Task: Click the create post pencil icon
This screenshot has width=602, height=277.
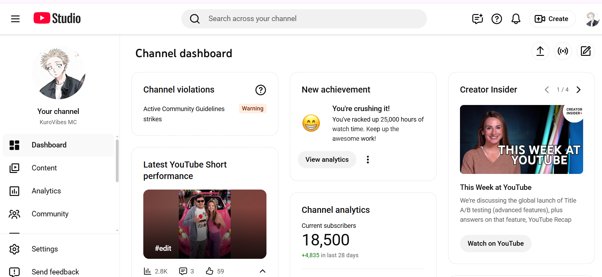Action: tap(585, 51)
